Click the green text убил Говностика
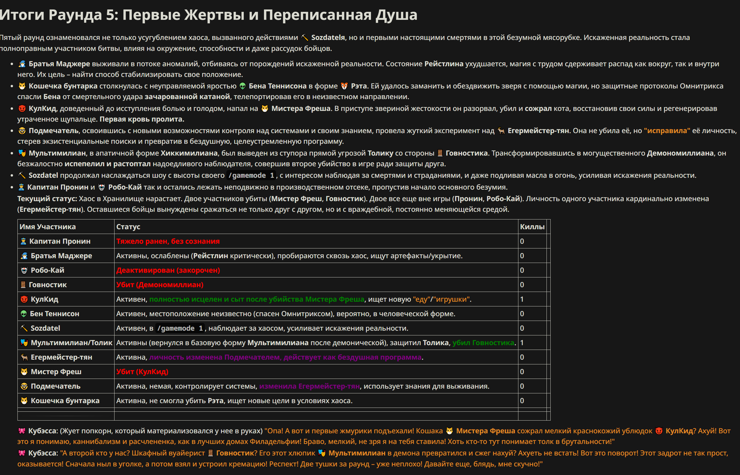This screenshot has width=740, height=475. [483, 343]
